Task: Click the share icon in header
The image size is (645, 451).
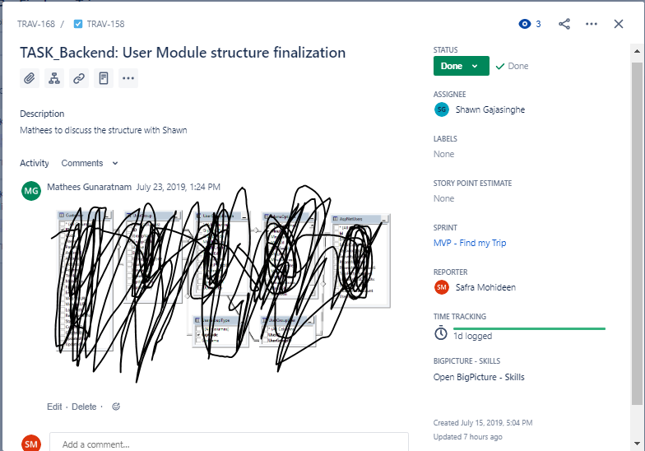Action: click(564, 24)
